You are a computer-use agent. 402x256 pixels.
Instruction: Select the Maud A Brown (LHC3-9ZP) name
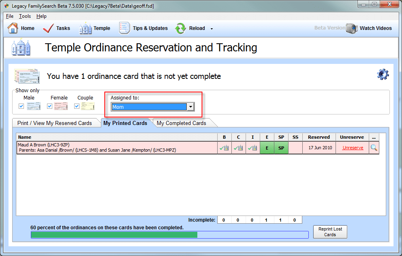coord(44,145)
